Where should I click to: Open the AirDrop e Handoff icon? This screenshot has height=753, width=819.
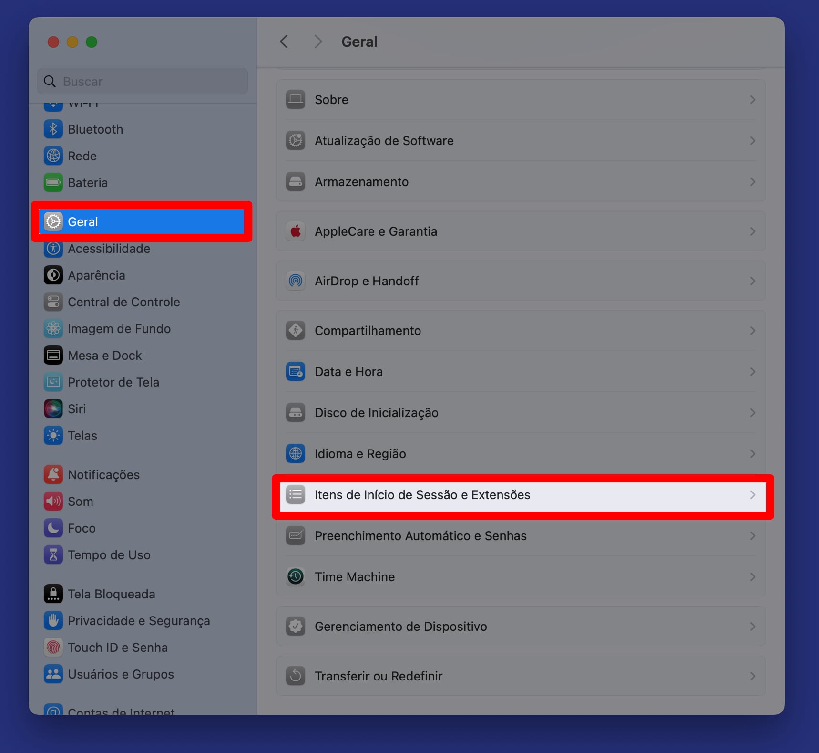click(296, 281)
